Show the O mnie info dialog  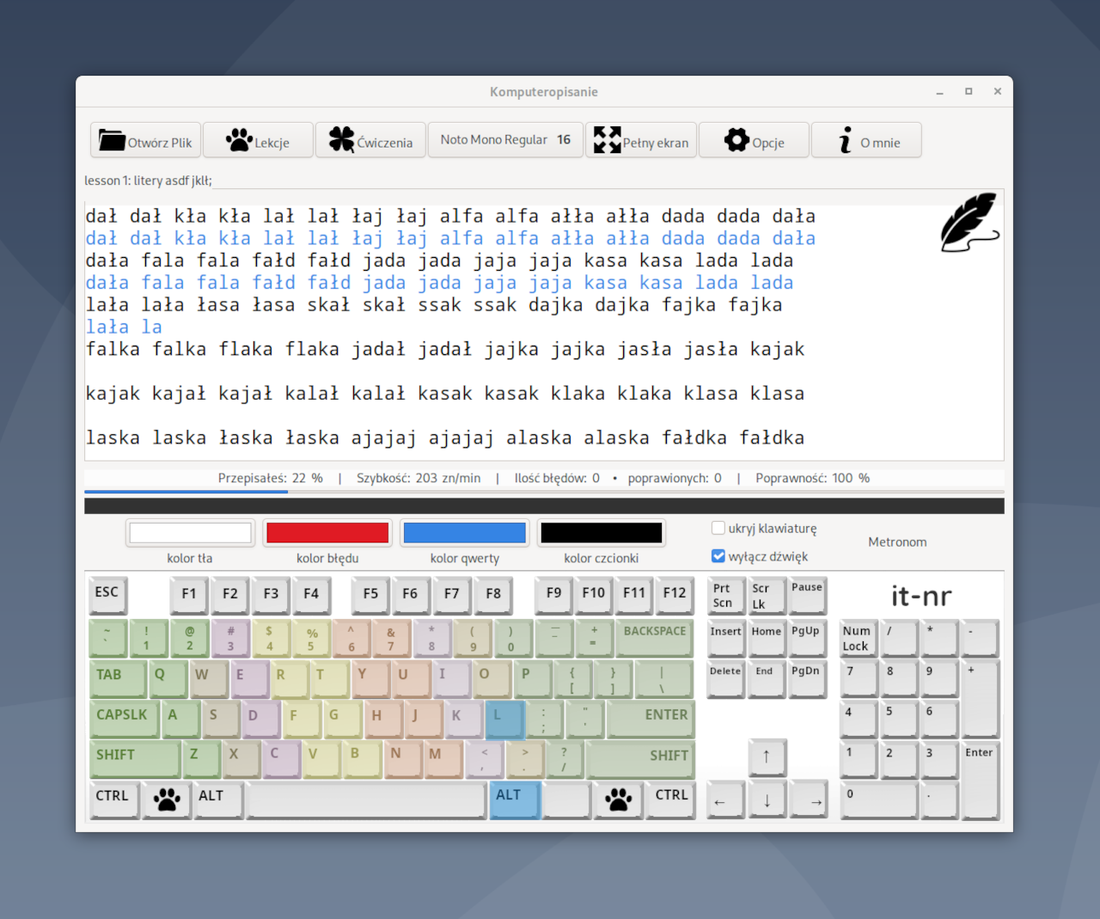[866, 140]
